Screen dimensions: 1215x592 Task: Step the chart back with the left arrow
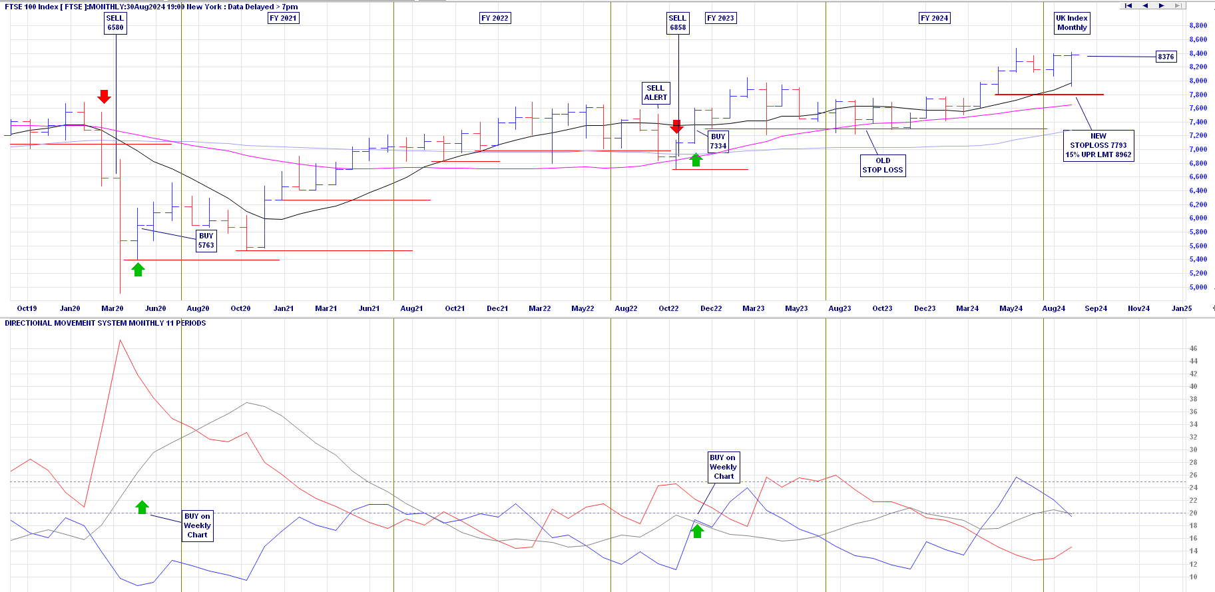pyautogui.click(x=1145, y=5)
